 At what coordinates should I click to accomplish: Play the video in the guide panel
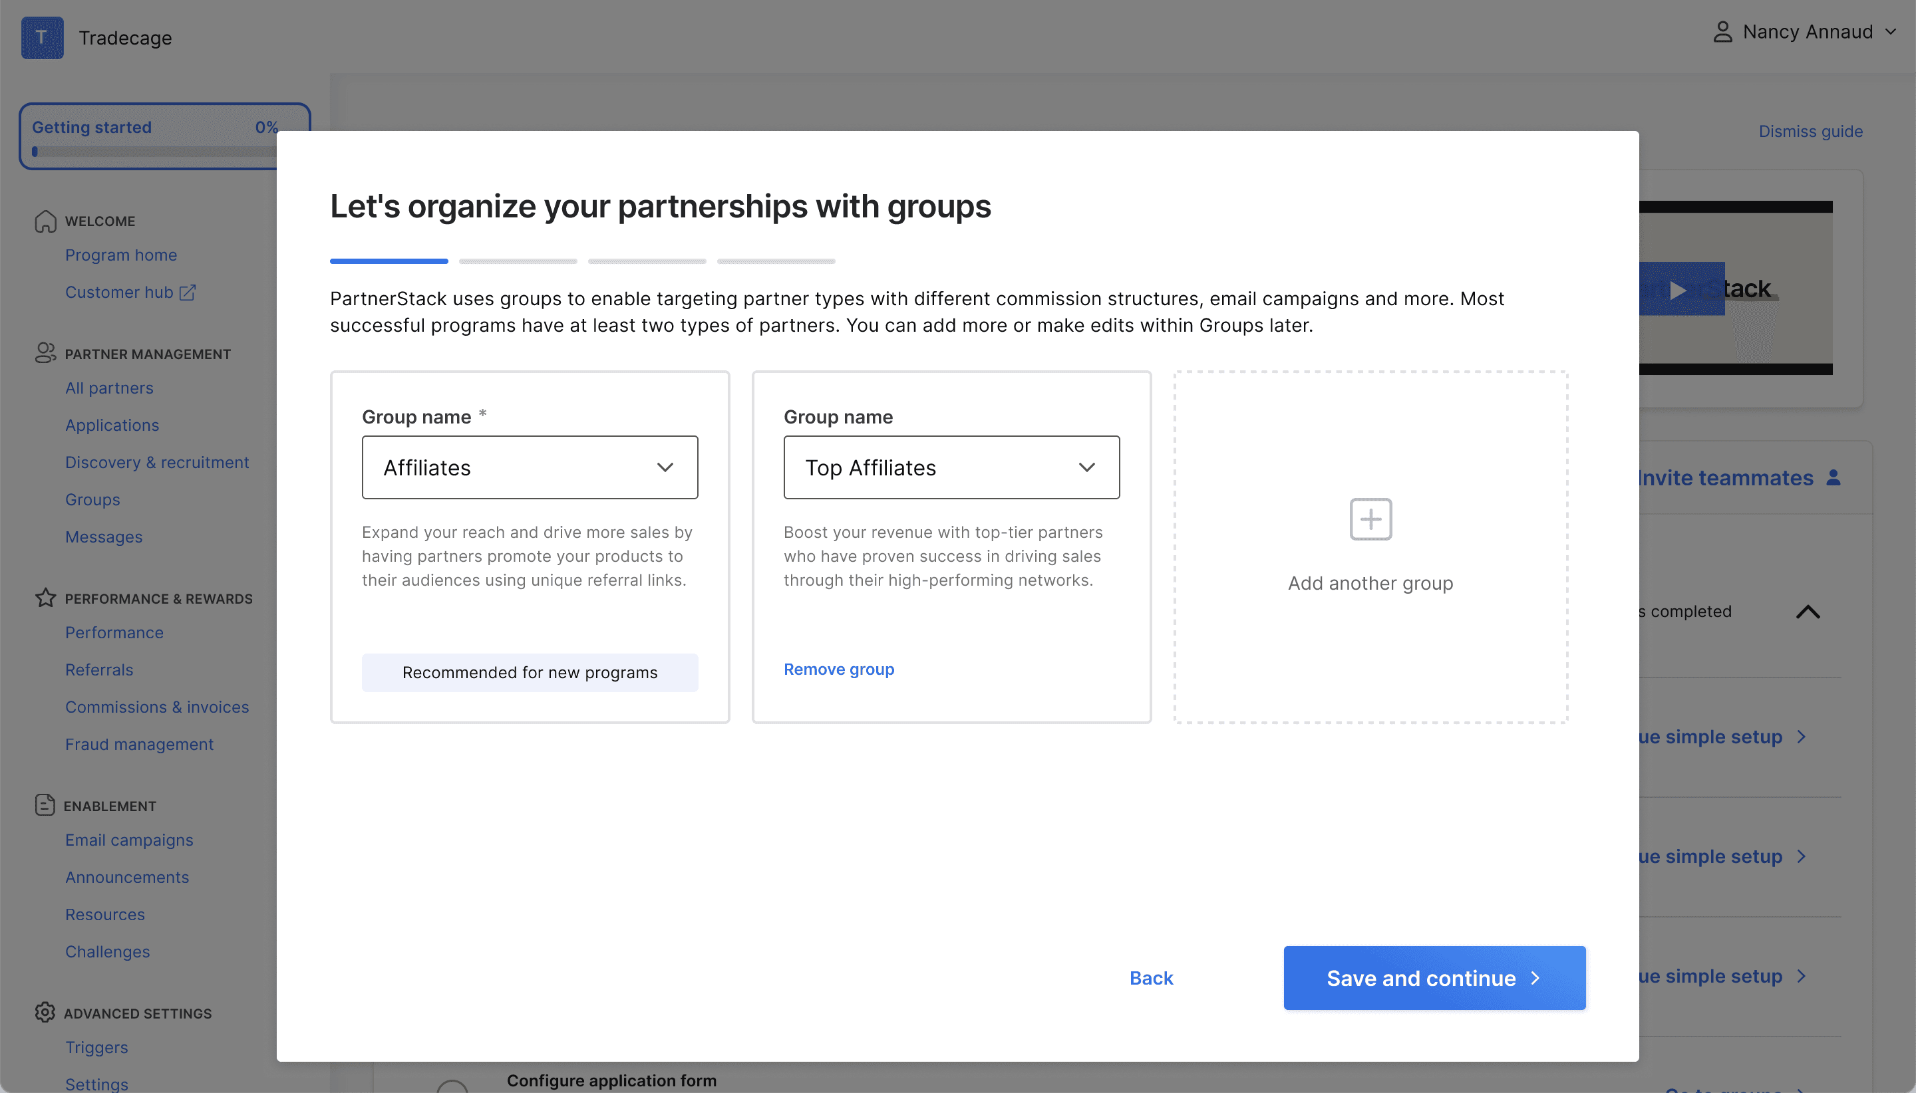pyautogui.click(x=1678, y=289)
